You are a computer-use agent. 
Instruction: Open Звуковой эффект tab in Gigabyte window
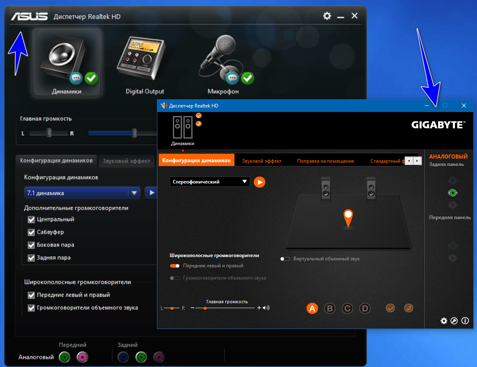(262, 161)
